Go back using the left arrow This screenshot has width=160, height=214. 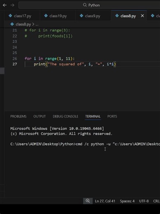coord(5,5)
